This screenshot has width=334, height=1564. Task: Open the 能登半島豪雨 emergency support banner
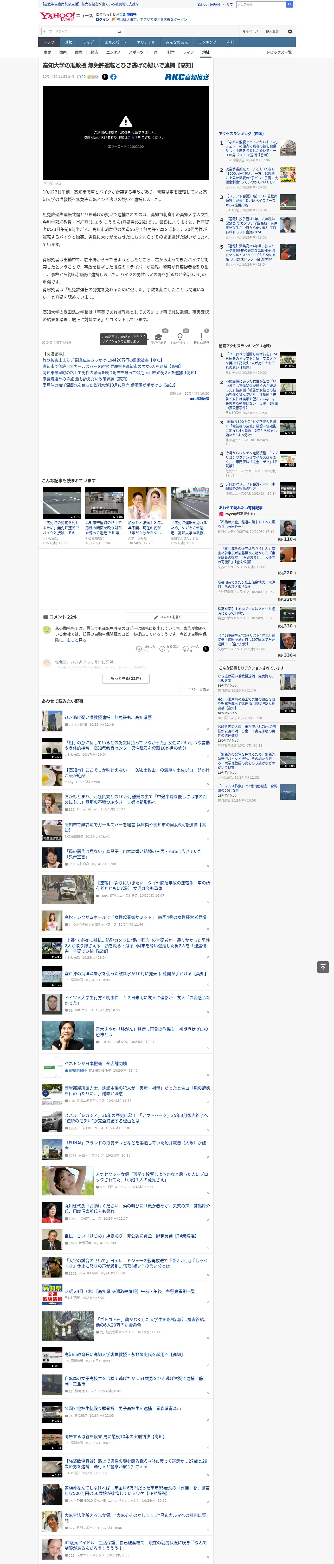pos(90,4)
